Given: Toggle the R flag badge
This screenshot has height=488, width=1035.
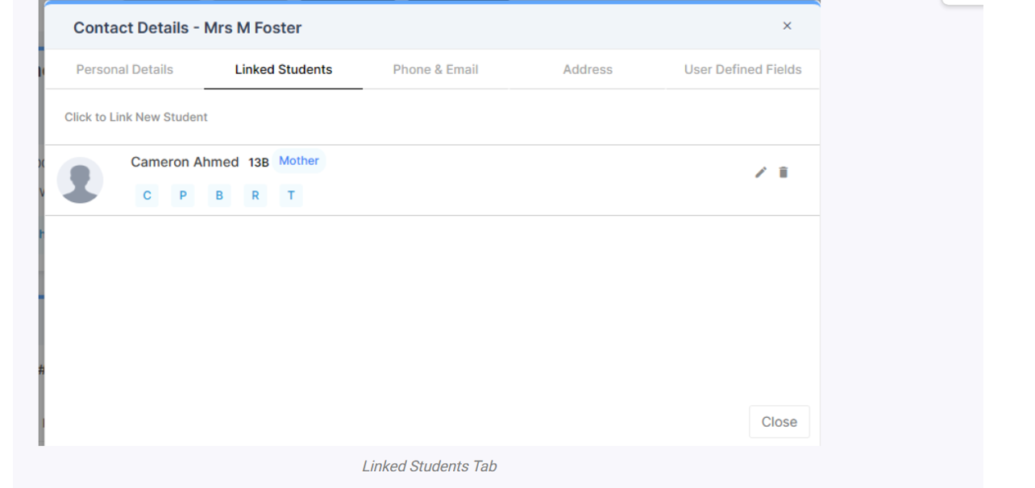Looking at the screenshot, I should coord(256,196).
